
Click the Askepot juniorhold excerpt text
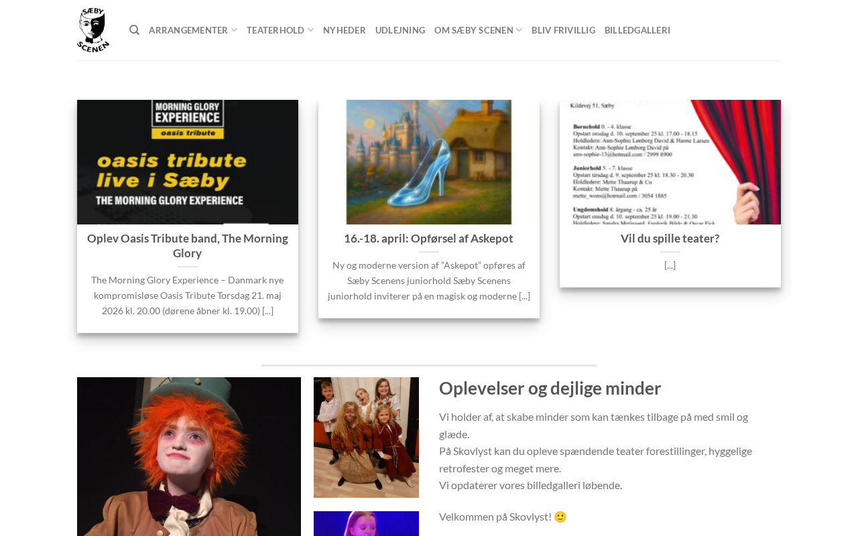(429, 281)
